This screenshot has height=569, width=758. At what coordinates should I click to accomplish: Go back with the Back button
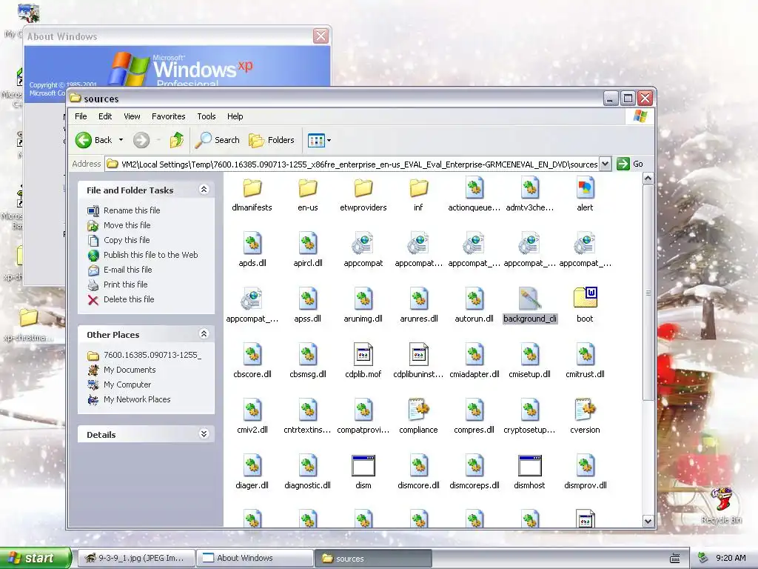click(x=94, y=140)
